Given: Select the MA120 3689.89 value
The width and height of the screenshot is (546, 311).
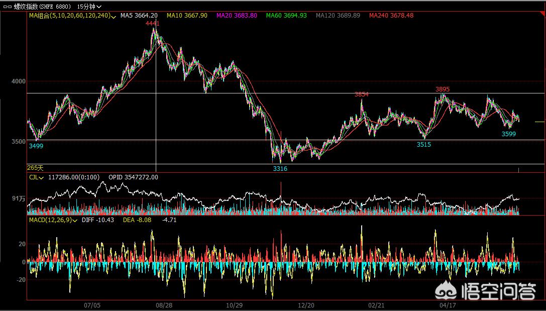Looking at the screenshot, I should 338,16.
